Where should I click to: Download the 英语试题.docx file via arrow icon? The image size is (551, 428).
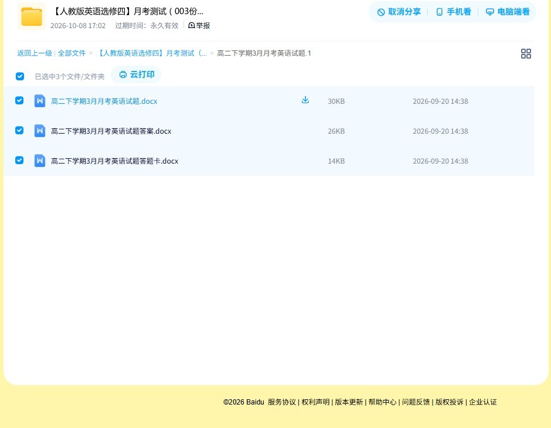coord(305,100)
